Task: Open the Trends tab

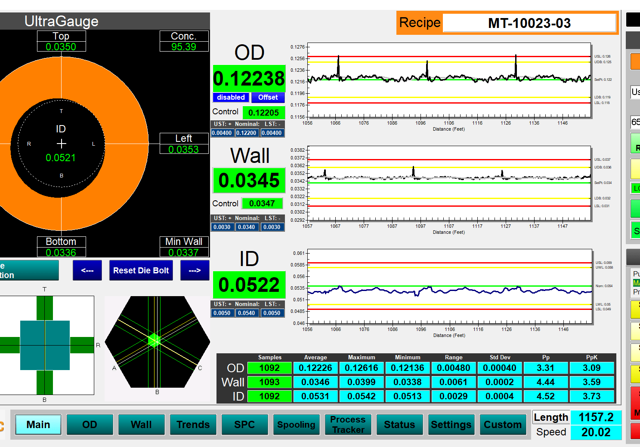Action: coord(193,425)
